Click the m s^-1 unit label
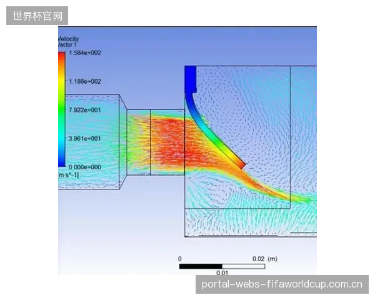The width and height of the screenshot is (375, 300). [x=68, y=175]
